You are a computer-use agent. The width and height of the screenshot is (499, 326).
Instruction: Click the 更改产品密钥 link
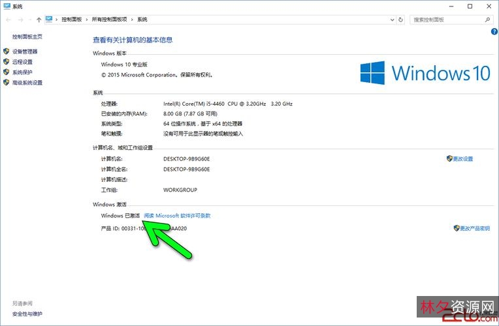click(x=475, y=228)
